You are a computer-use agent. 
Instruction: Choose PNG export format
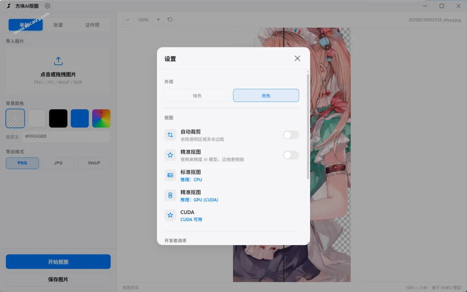coord(22,163)
